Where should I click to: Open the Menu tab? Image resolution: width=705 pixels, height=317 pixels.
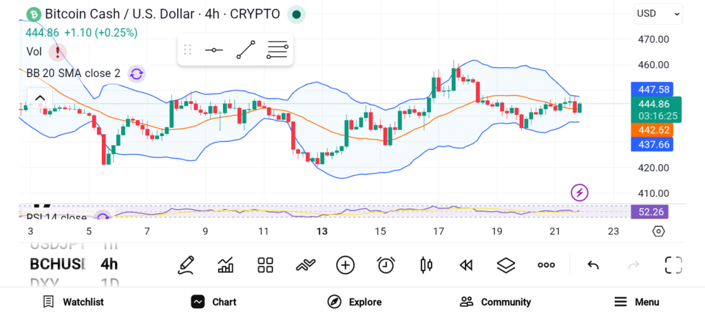636,302
